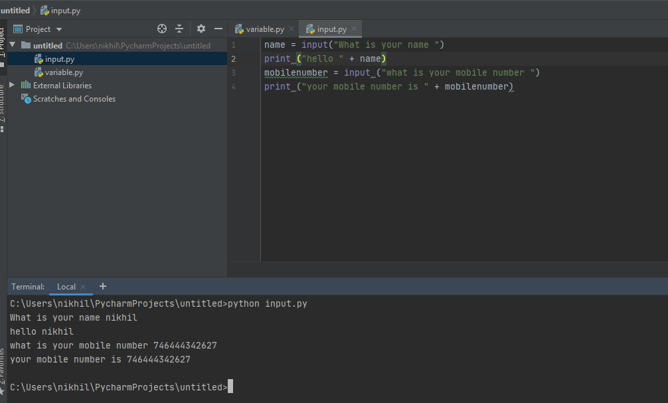The height and width of the screenshot is (403, 668).
Task: Collapse the untitled project folder
Action: pyautogui.click(x=13, y=44)
